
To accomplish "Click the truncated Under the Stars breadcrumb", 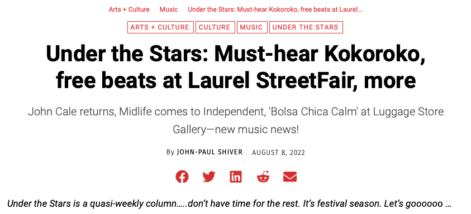I will point(275,9).
